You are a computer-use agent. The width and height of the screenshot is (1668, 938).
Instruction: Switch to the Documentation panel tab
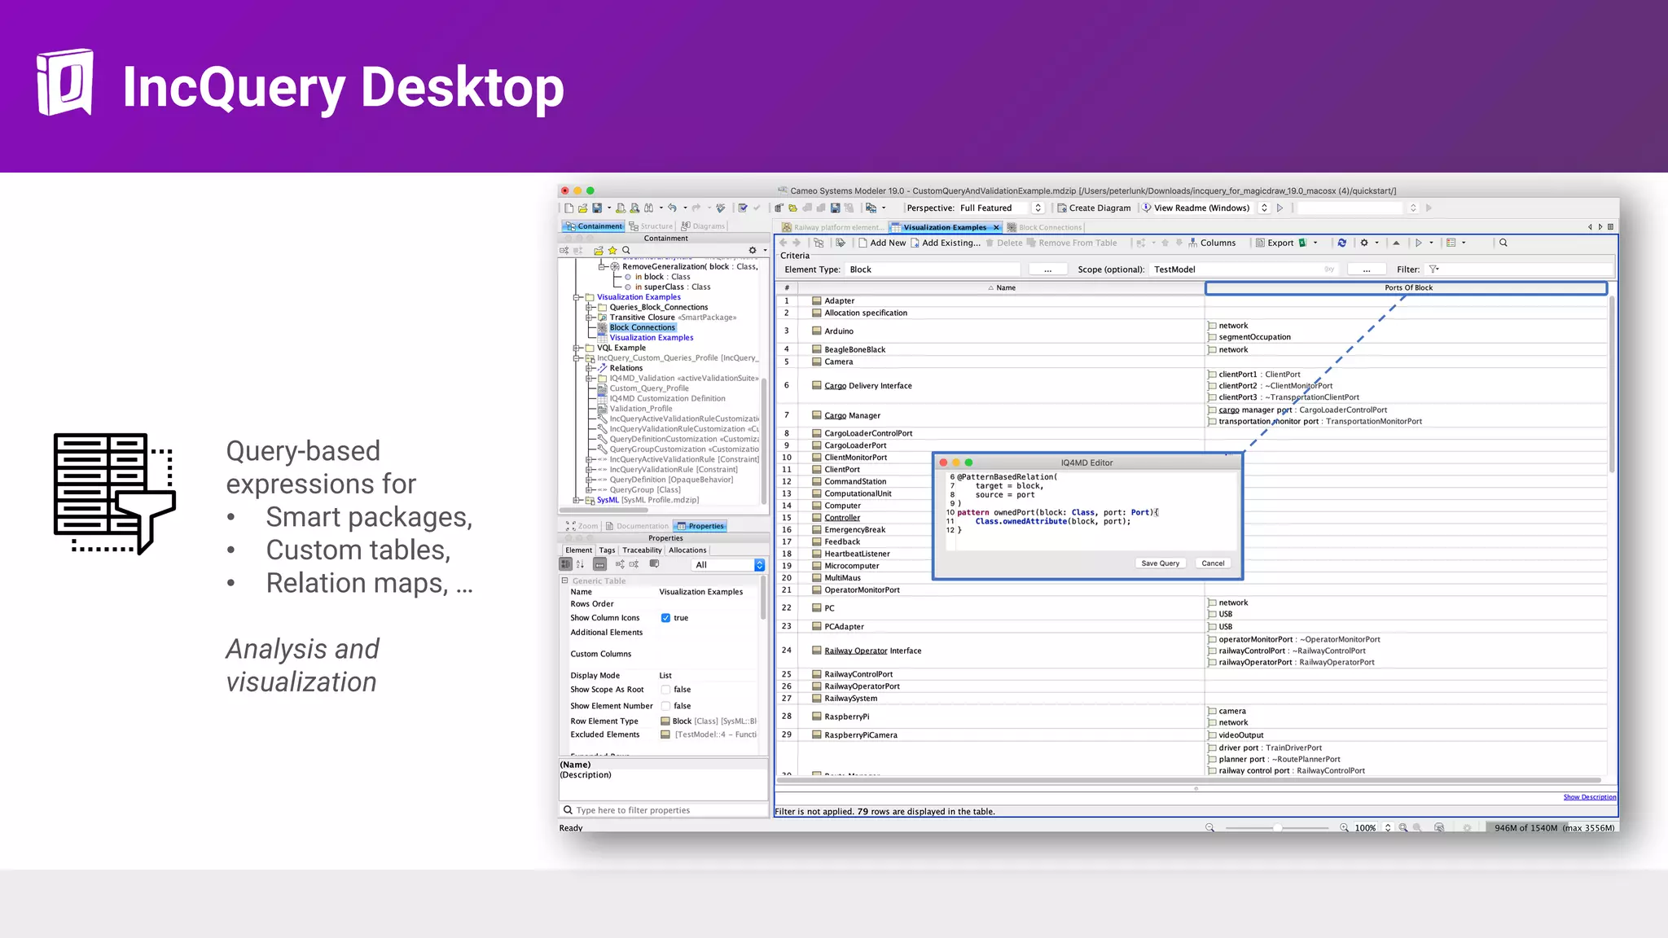637,526
